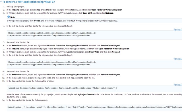Click step 5 'Save and close the text file.'

18,42
